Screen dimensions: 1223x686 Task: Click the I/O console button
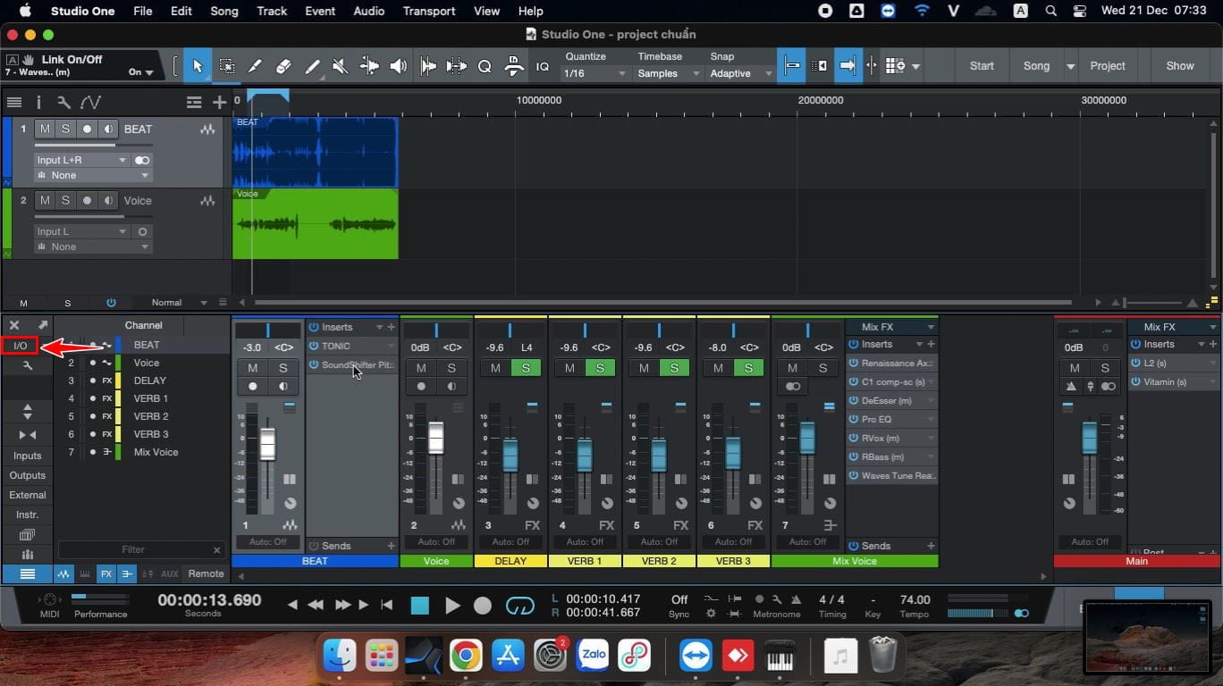20,346
